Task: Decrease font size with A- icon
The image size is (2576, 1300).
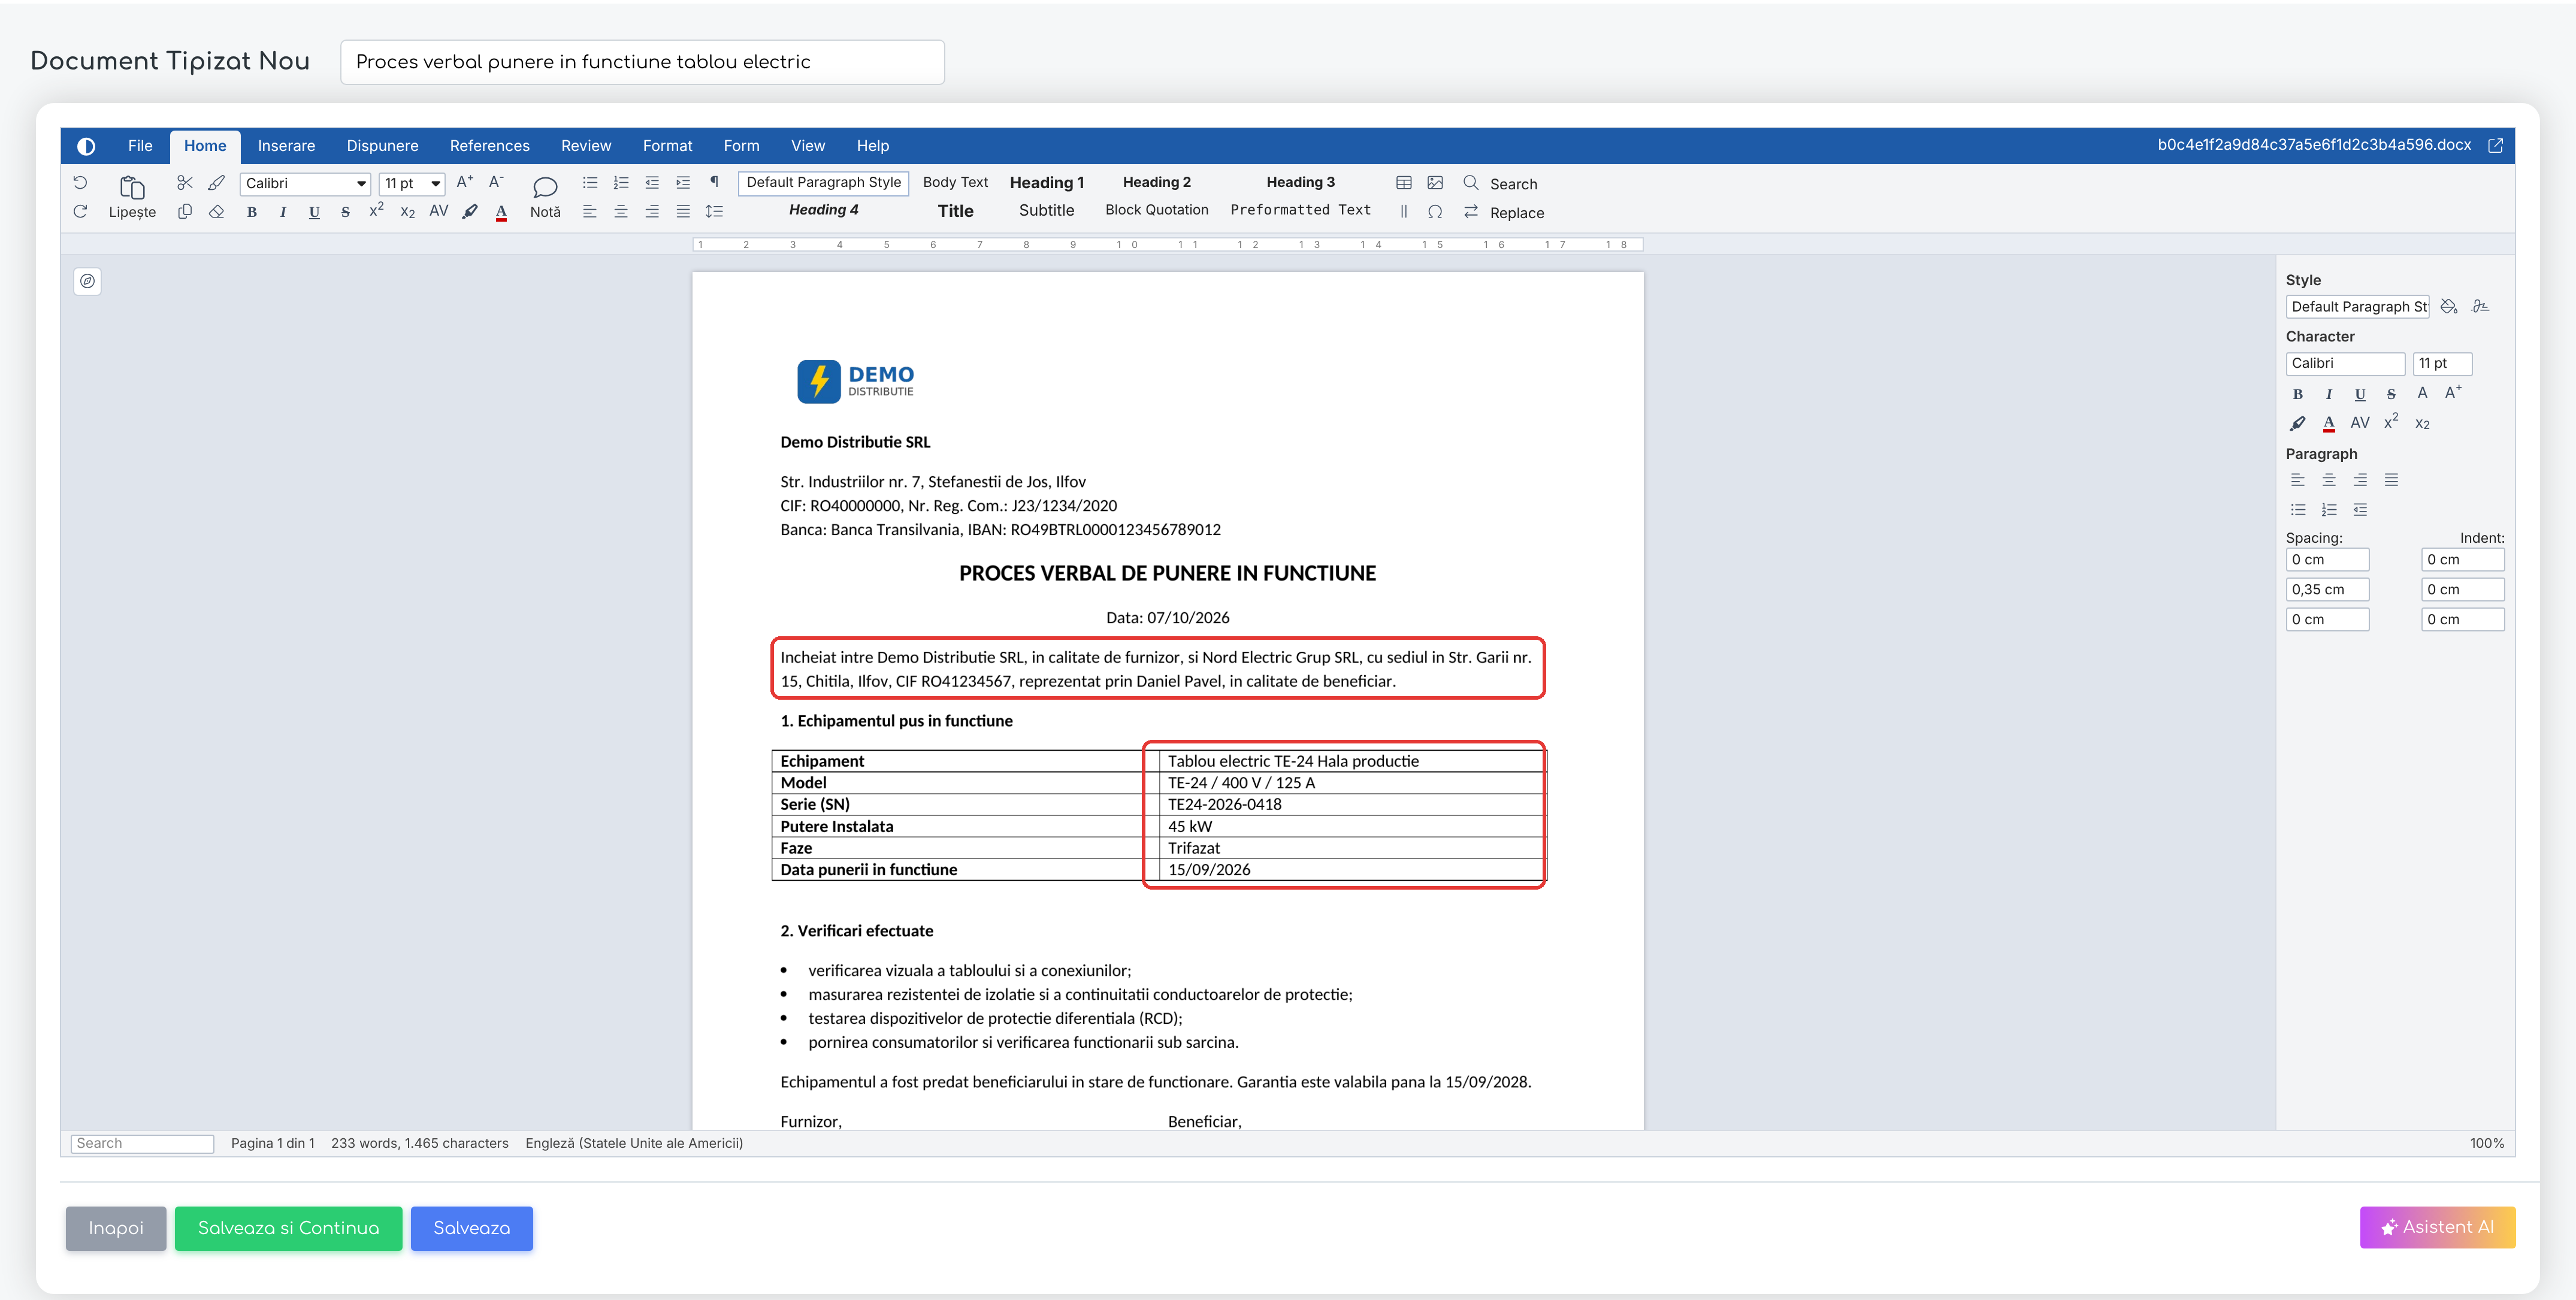Action: (x=496, y=182)
